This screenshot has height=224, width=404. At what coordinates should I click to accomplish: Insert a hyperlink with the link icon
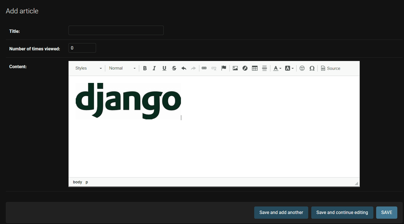coord(204,68)
